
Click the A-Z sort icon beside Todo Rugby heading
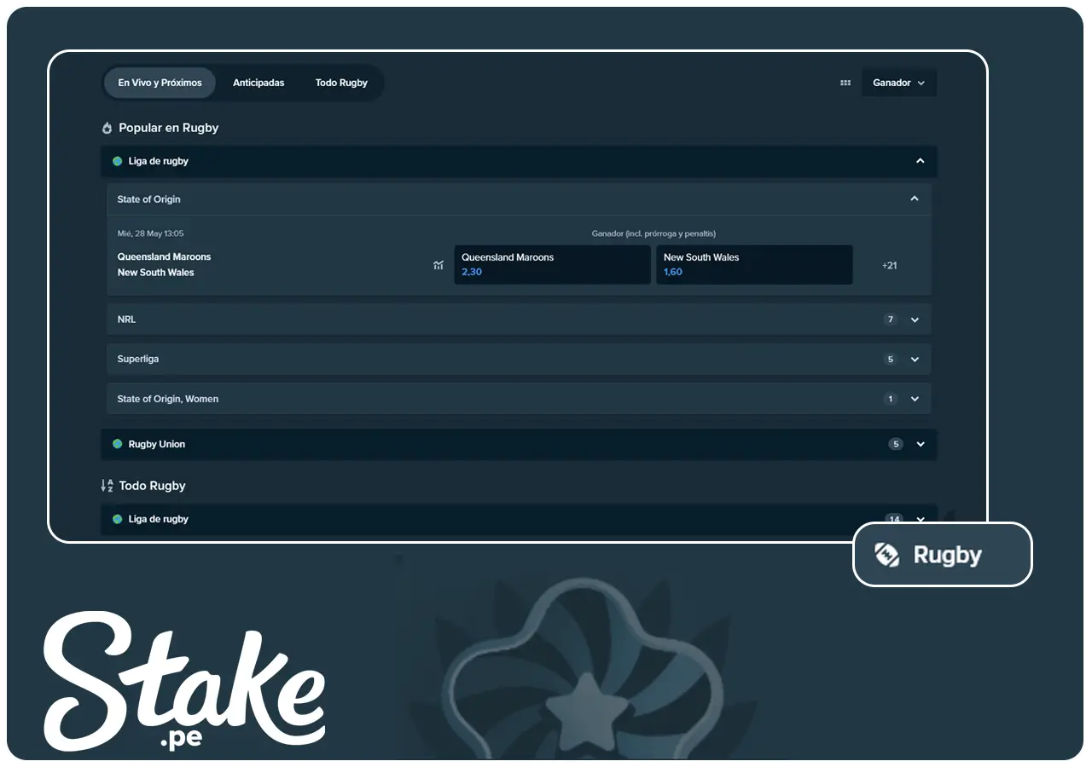pyautogui.click(x=107, y=486)
